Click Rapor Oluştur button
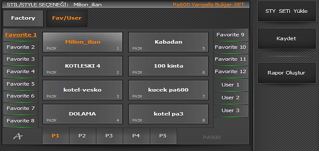Image resolution: width=319 pixels, height=151 pixels. click(x=287, y=73)
